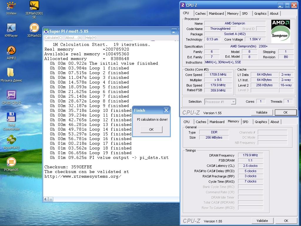Screen dimensions: 301x226
Task: Select the SPD tab in lower CPU-Z
Action: point(245,122)
